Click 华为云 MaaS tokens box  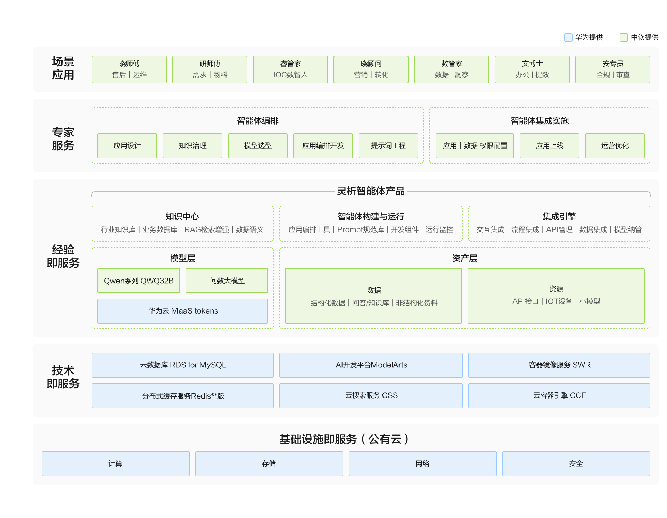coord(183,311)
